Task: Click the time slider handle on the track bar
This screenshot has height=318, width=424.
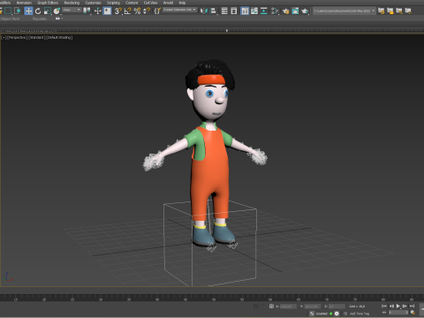Action: point(227,30)
